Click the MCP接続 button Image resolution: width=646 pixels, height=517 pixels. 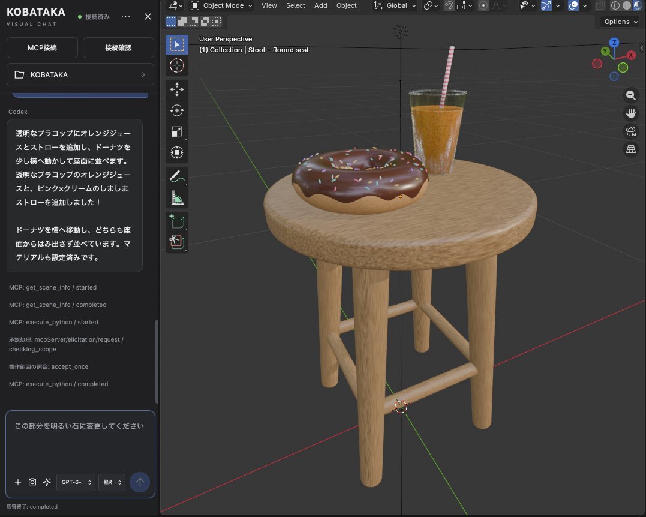click(42, 48)
